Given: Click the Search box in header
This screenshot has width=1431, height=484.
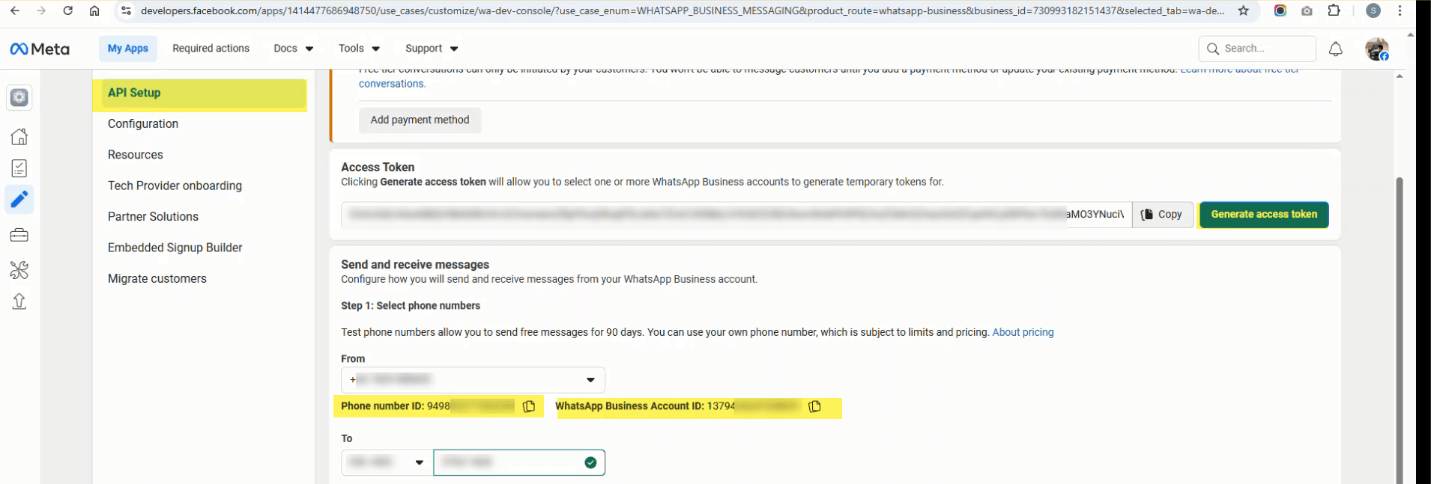Looking at the screenshot, I should pyautogui.click(x=1257, y=49).
